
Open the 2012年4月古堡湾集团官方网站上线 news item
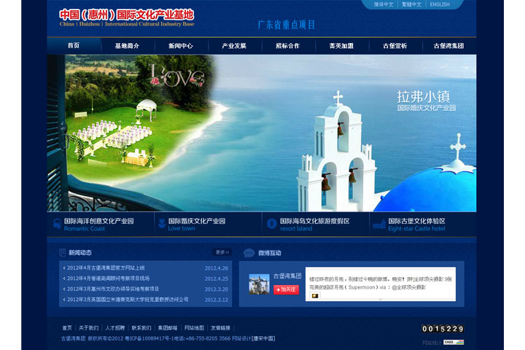coord(106,268)
